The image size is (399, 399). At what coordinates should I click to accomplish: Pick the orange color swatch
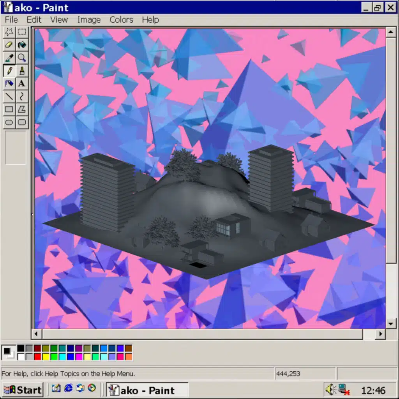pos(129,357)
